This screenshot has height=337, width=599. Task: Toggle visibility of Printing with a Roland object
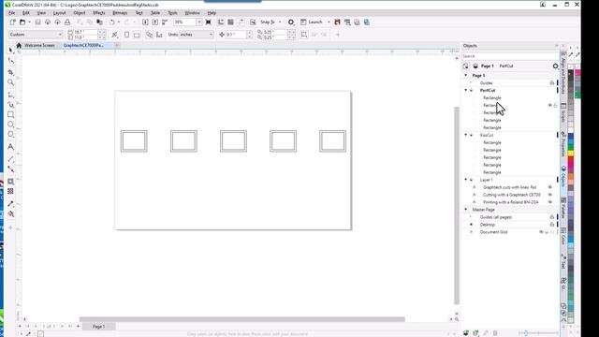coord(550,202)
